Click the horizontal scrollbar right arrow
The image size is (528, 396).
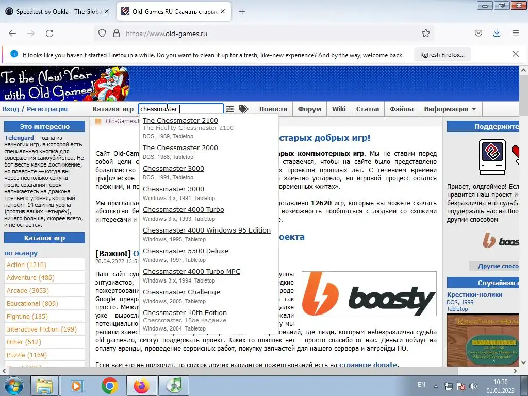tap(515, 371)
